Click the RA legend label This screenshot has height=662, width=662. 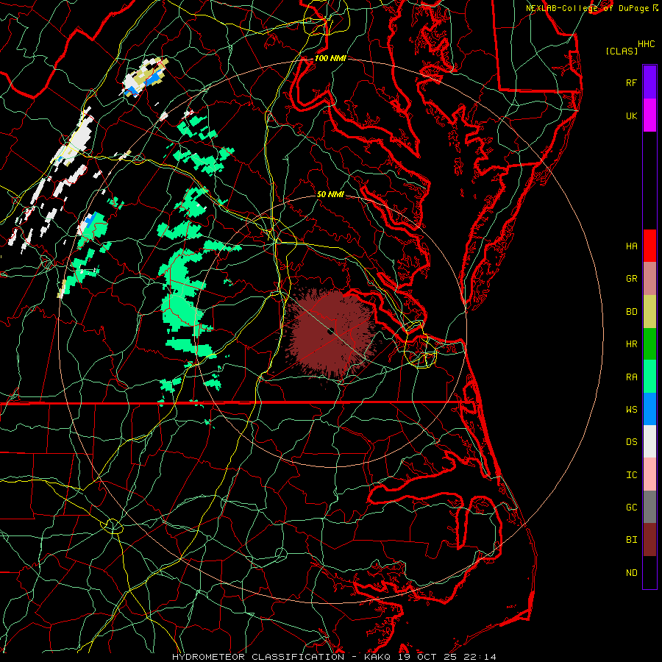(x=632, y=377)
